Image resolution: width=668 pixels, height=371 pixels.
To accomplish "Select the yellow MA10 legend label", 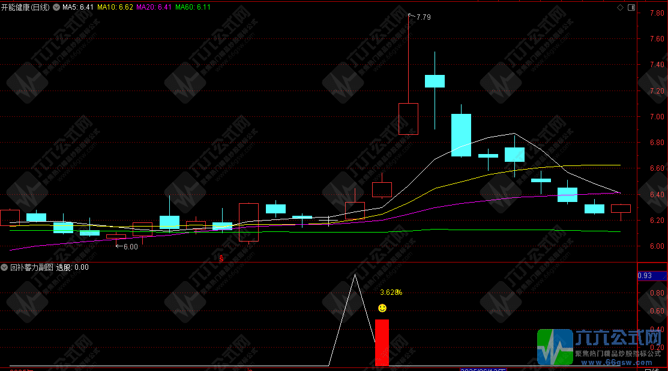I will pyautogui.click(x=115, y=7).
